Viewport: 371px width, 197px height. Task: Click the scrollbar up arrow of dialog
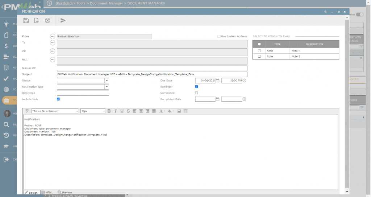coord(347,18)
